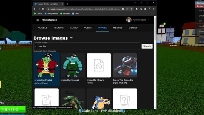This screenshot has height=115, width=204.
Task: Click the share page icon in address bar
Action: pyautogui.click(x=127, y=9)
